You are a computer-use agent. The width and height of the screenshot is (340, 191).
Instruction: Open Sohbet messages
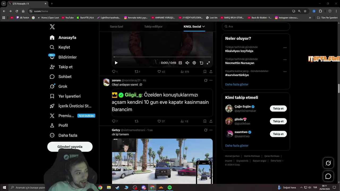point(61,77)
